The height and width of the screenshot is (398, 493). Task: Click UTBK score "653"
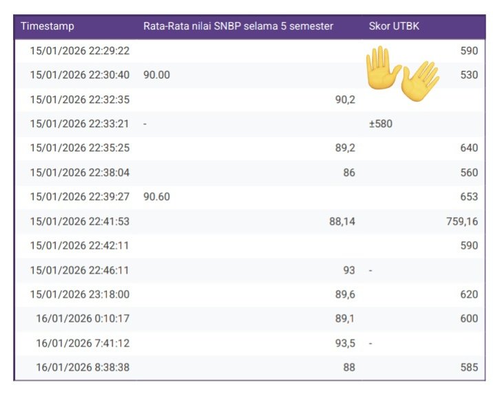click(470, 197)
